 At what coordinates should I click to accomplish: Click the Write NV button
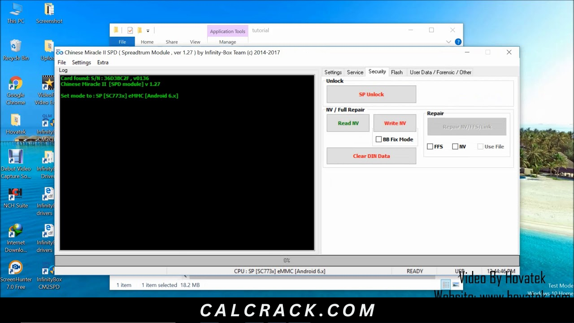point(395,123)
